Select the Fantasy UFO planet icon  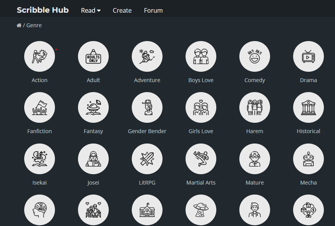tap(93, 108)
